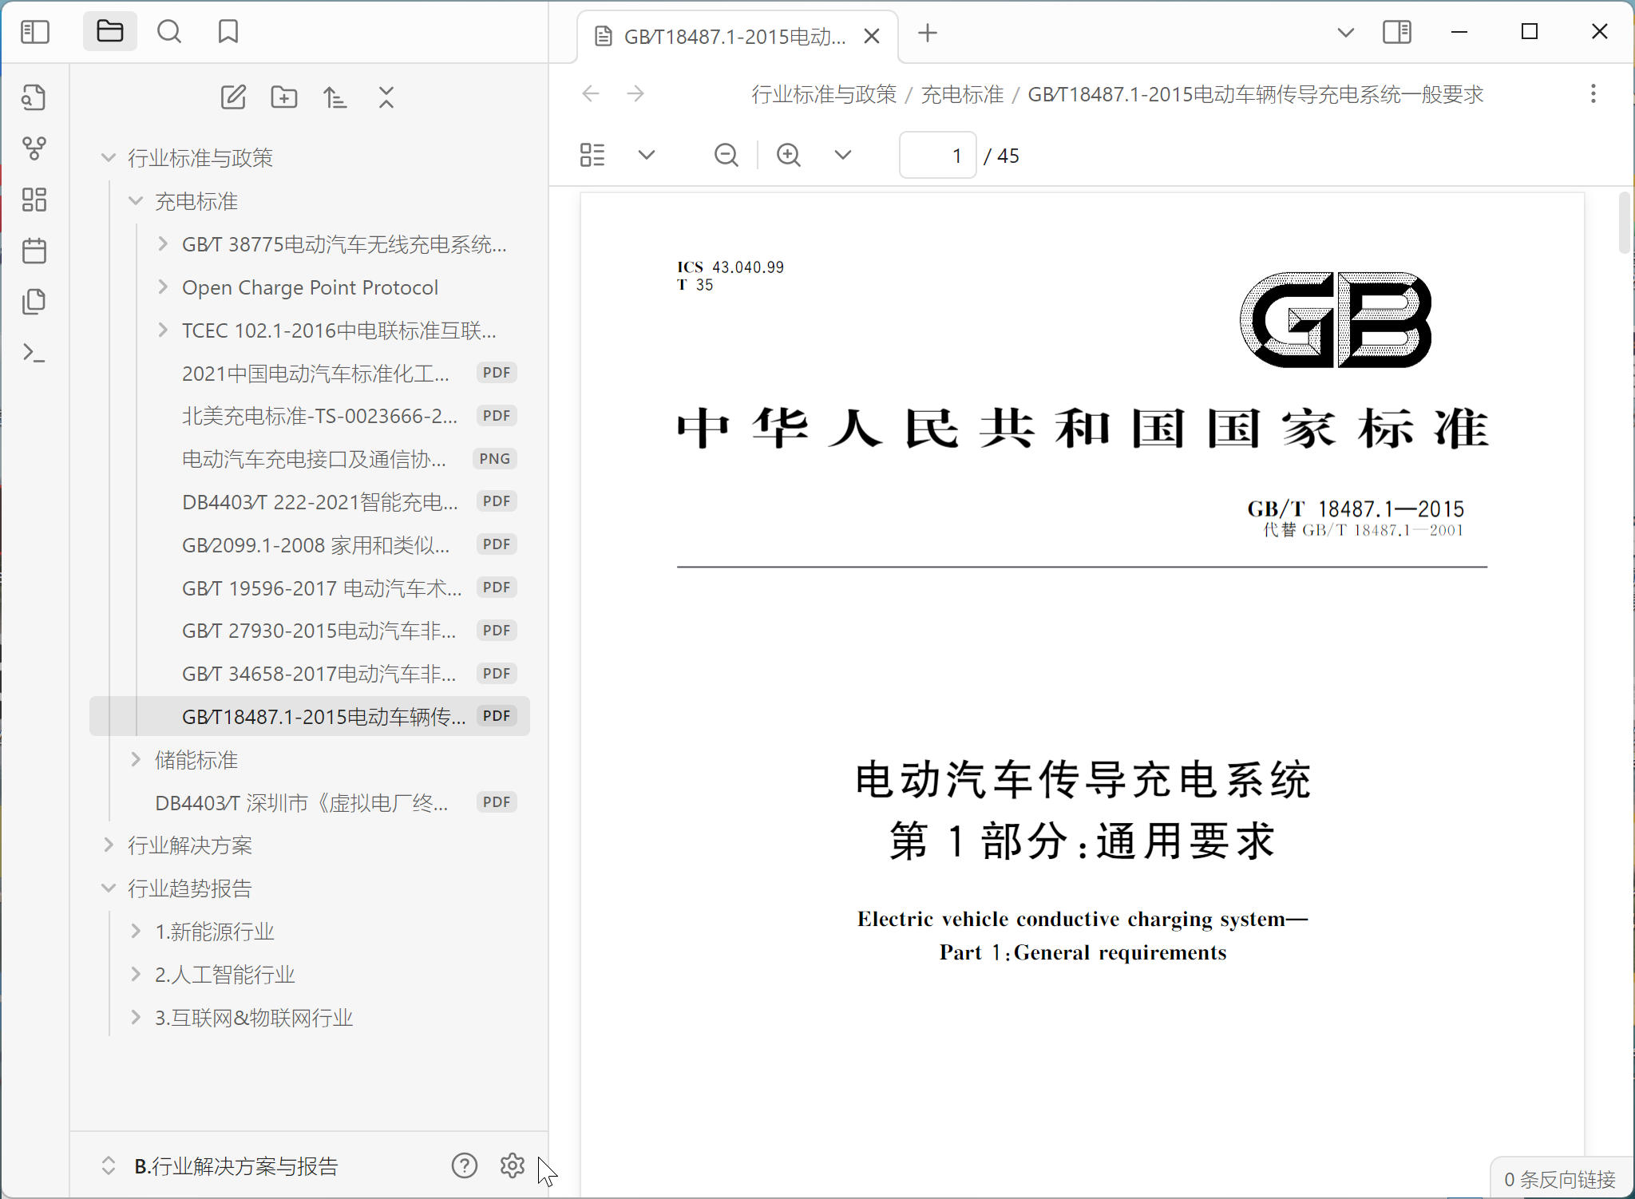Image resolution: width=1635 pixels, height=1199 pixels.
Task: Toggle the right sidebar panel
Action: 1396,32
